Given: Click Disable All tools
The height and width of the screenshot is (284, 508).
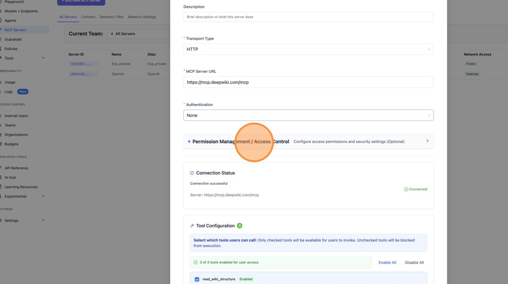Looking at the screenshot, I should coord(414,263).
